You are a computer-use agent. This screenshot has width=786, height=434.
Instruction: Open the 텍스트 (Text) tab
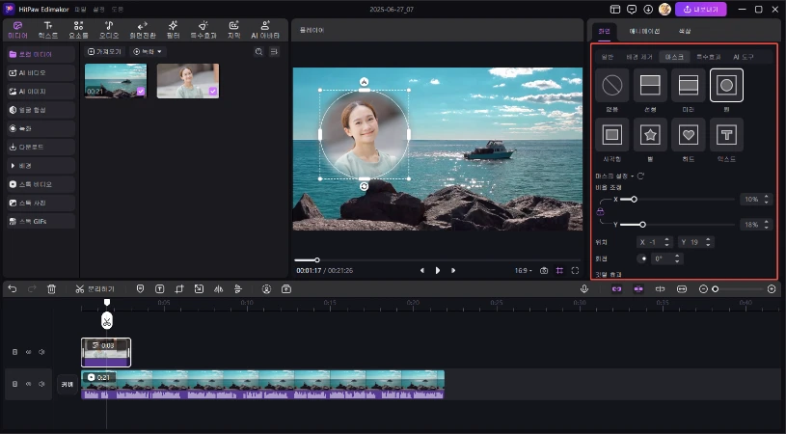point(48,30)
